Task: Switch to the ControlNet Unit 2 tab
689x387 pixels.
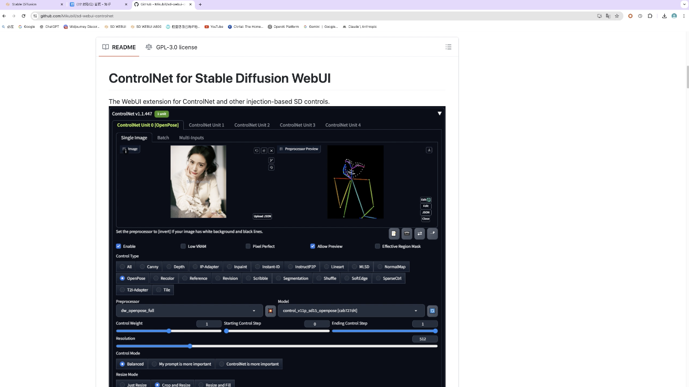Action: [x=252, y=125]
